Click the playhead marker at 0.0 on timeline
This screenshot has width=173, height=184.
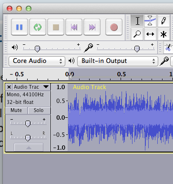click(x=70, y=78)
